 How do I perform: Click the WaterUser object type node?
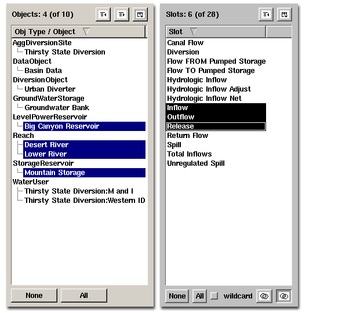[31, 182]
